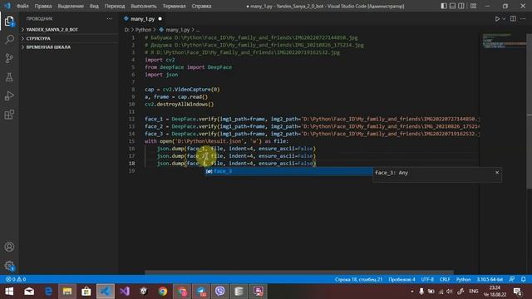
Task: Open the Файл menu
Action: tap(22, 6)
